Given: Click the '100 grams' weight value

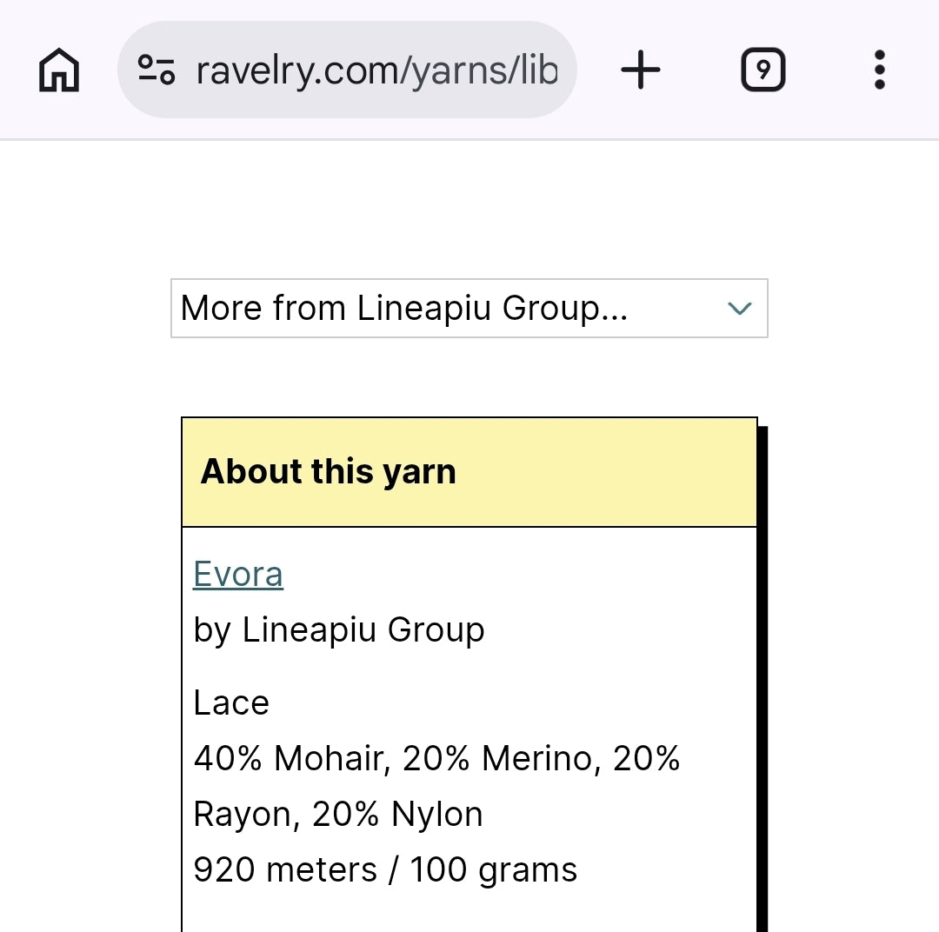Looking at the screenshot, I should 493,869.
